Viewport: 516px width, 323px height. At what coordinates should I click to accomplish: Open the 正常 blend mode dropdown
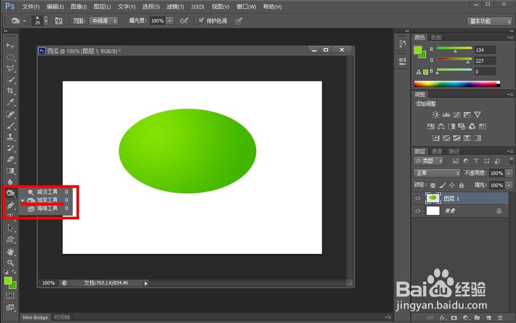coord(437,173)
